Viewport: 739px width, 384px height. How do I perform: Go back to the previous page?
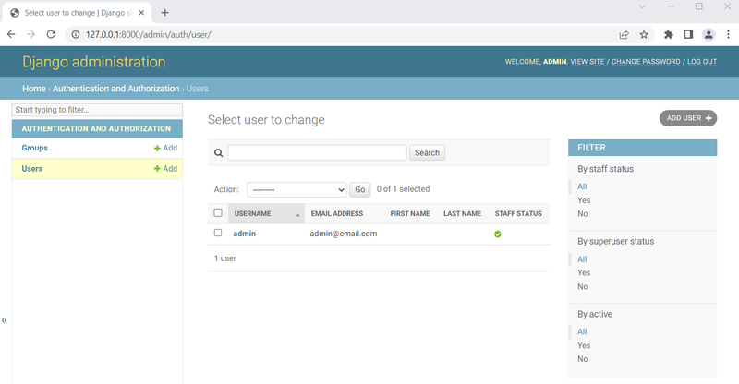(x=11, y=34)
